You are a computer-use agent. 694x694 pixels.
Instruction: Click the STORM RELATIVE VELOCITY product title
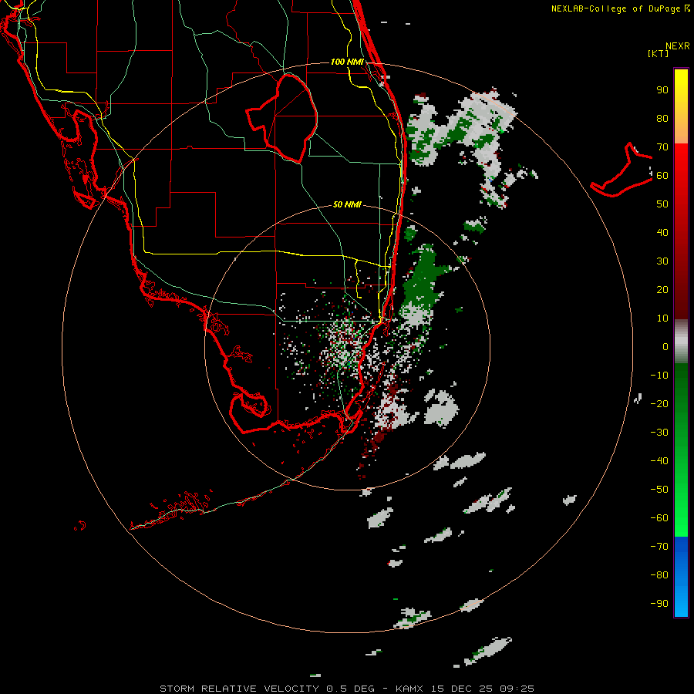pyautogui.click(x=239, y=689)
